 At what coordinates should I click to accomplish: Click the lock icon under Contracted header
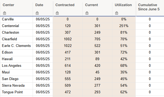57,13
